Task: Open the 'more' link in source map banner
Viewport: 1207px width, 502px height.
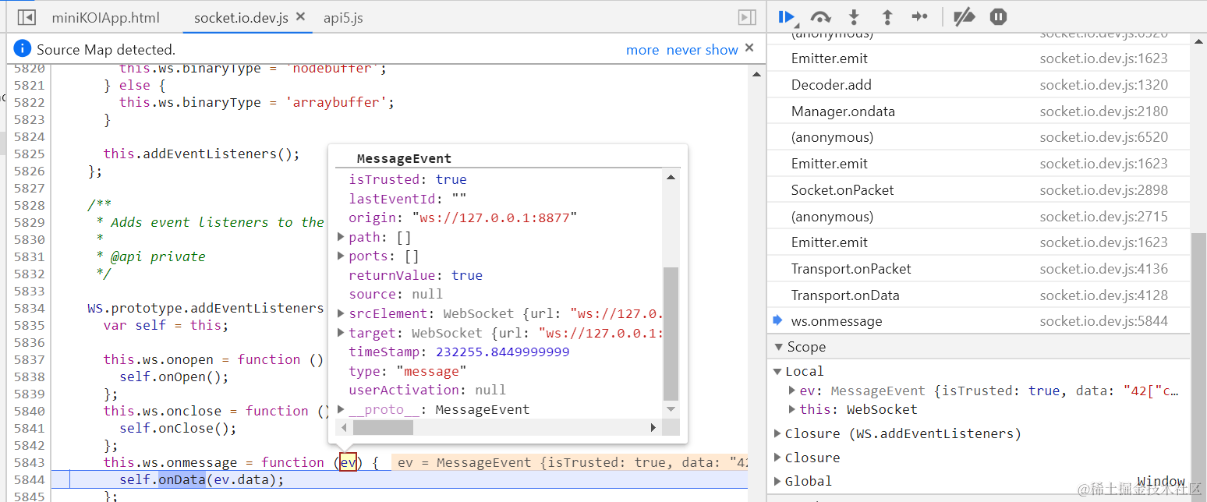Action: pyautogui.click(x=642, y=50)
